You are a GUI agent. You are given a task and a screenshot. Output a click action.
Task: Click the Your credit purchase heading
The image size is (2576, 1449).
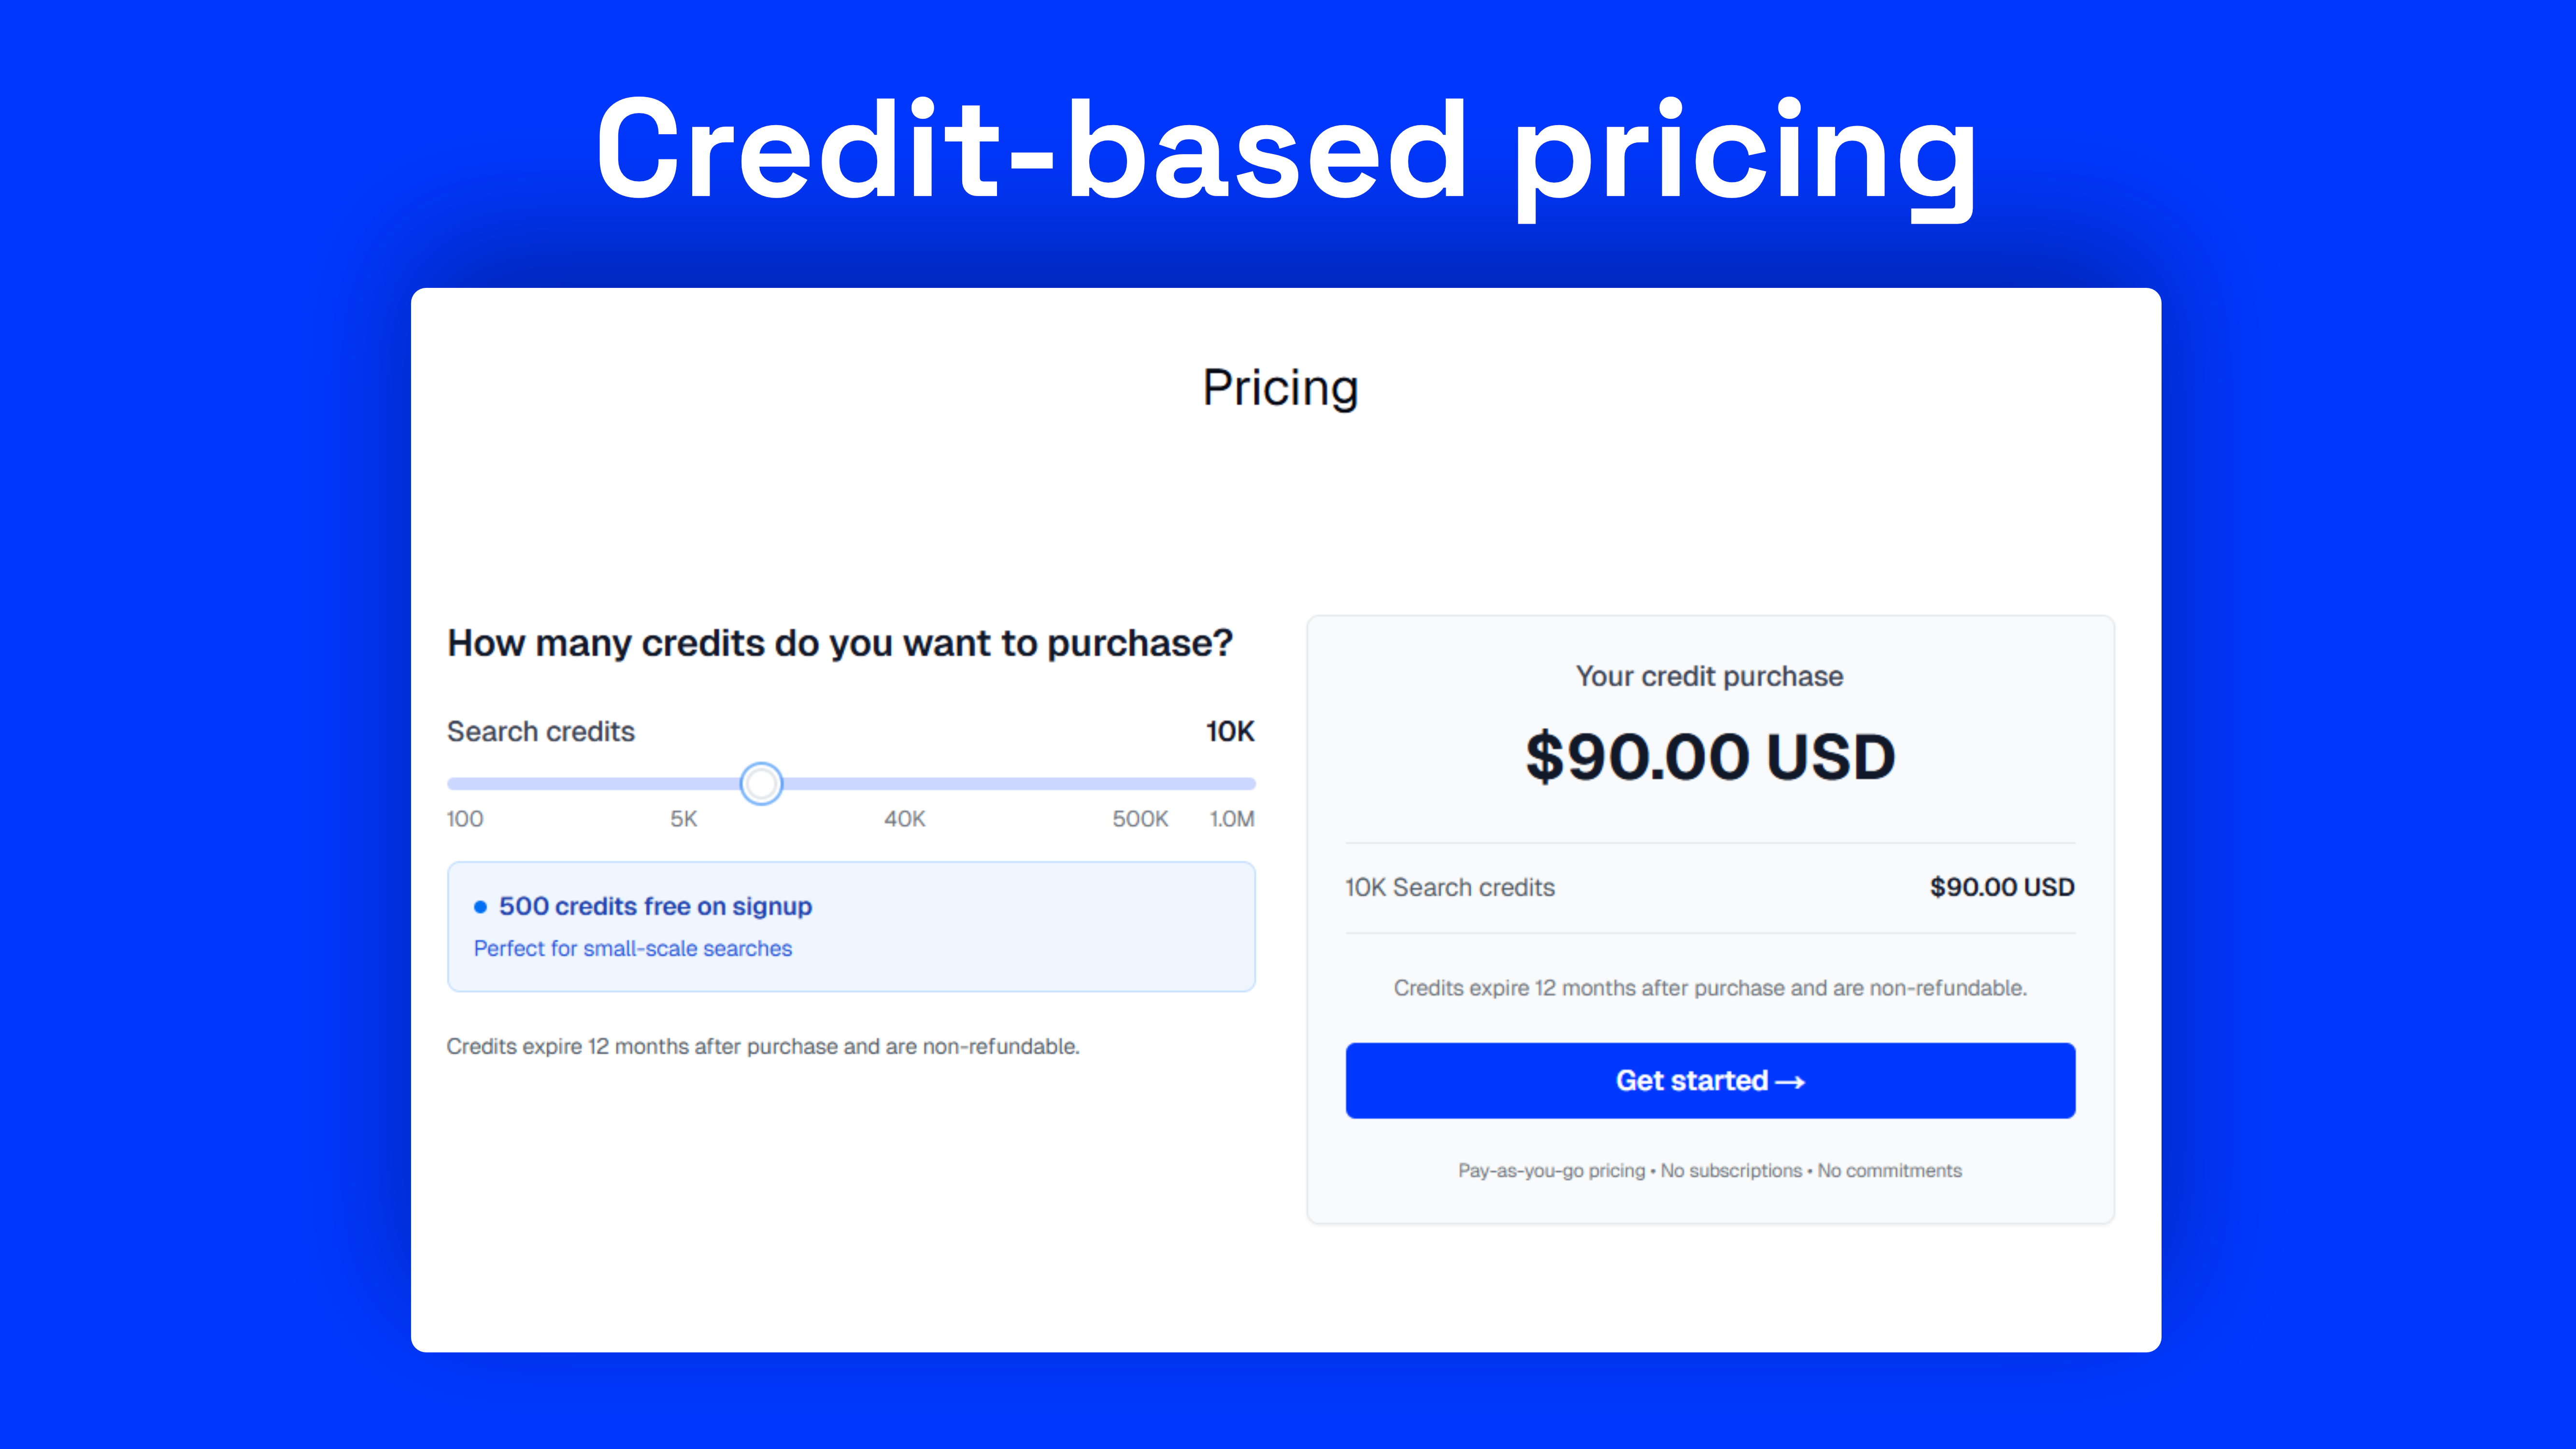[x=1710, y=676]
